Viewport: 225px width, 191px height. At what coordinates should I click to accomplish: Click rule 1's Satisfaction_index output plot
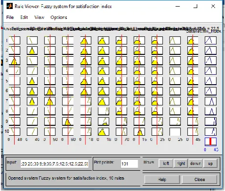coord(210,41)
